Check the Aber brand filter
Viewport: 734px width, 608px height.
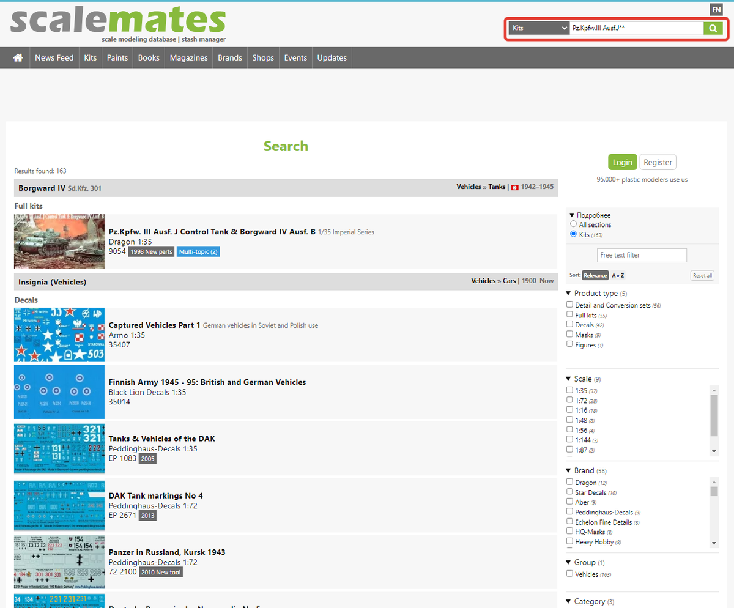click(x=570, y=502)
